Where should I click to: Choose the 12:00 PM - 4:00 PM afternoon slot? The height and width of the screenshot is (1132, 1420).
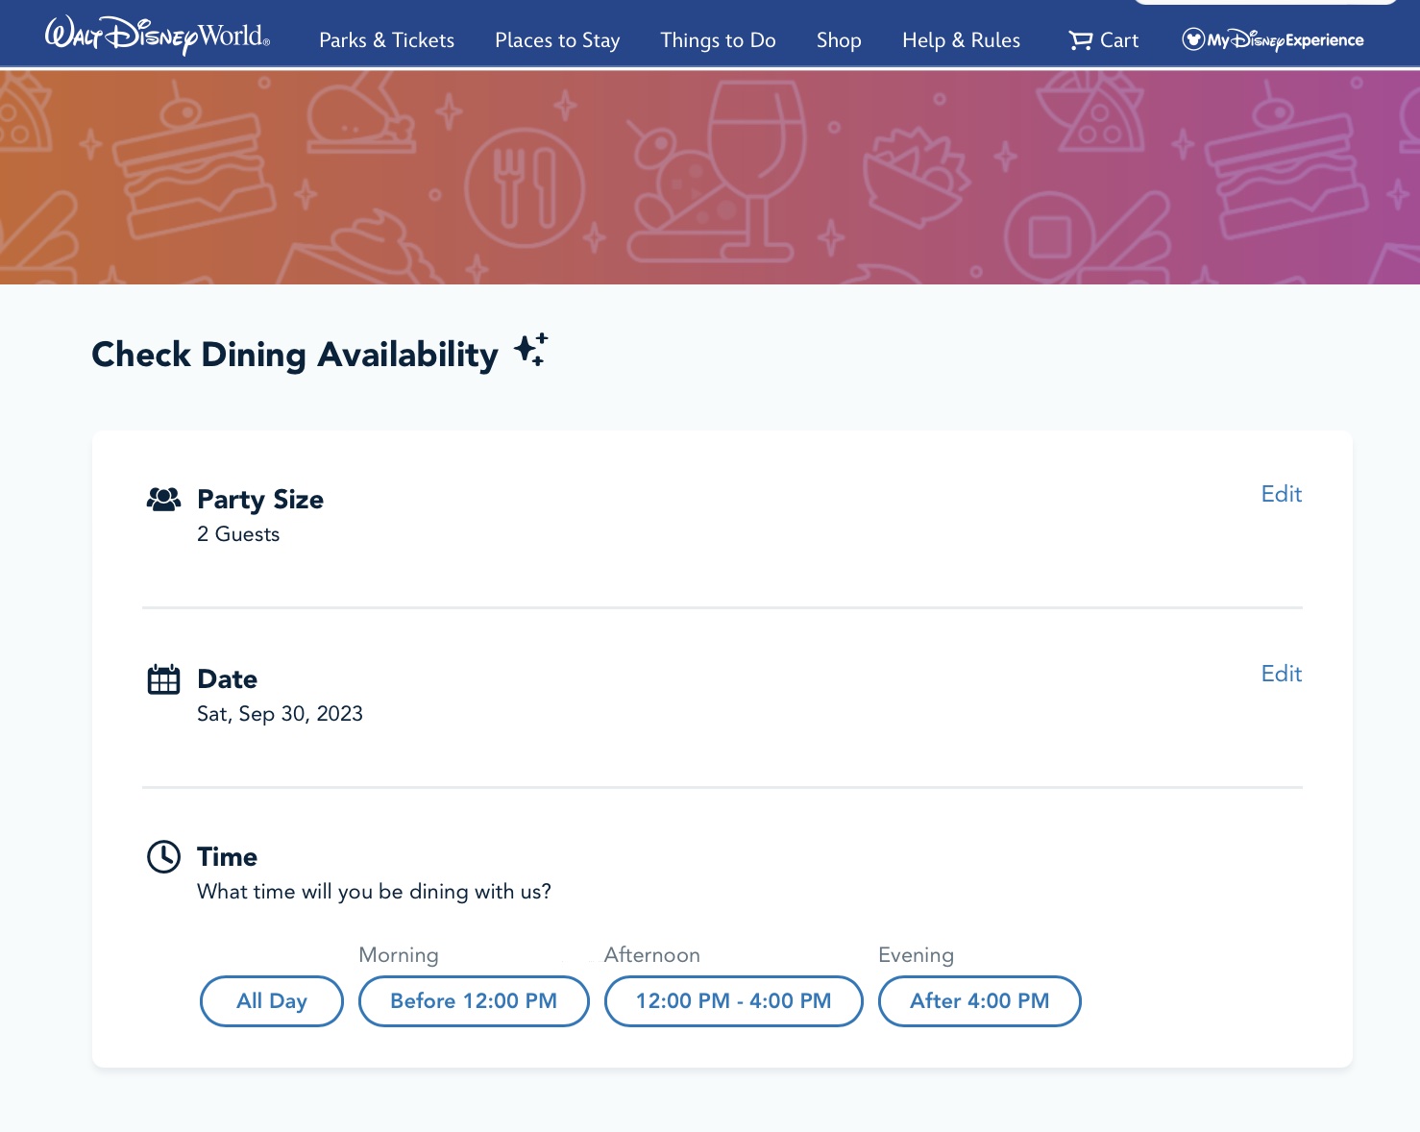(733, 1000)
